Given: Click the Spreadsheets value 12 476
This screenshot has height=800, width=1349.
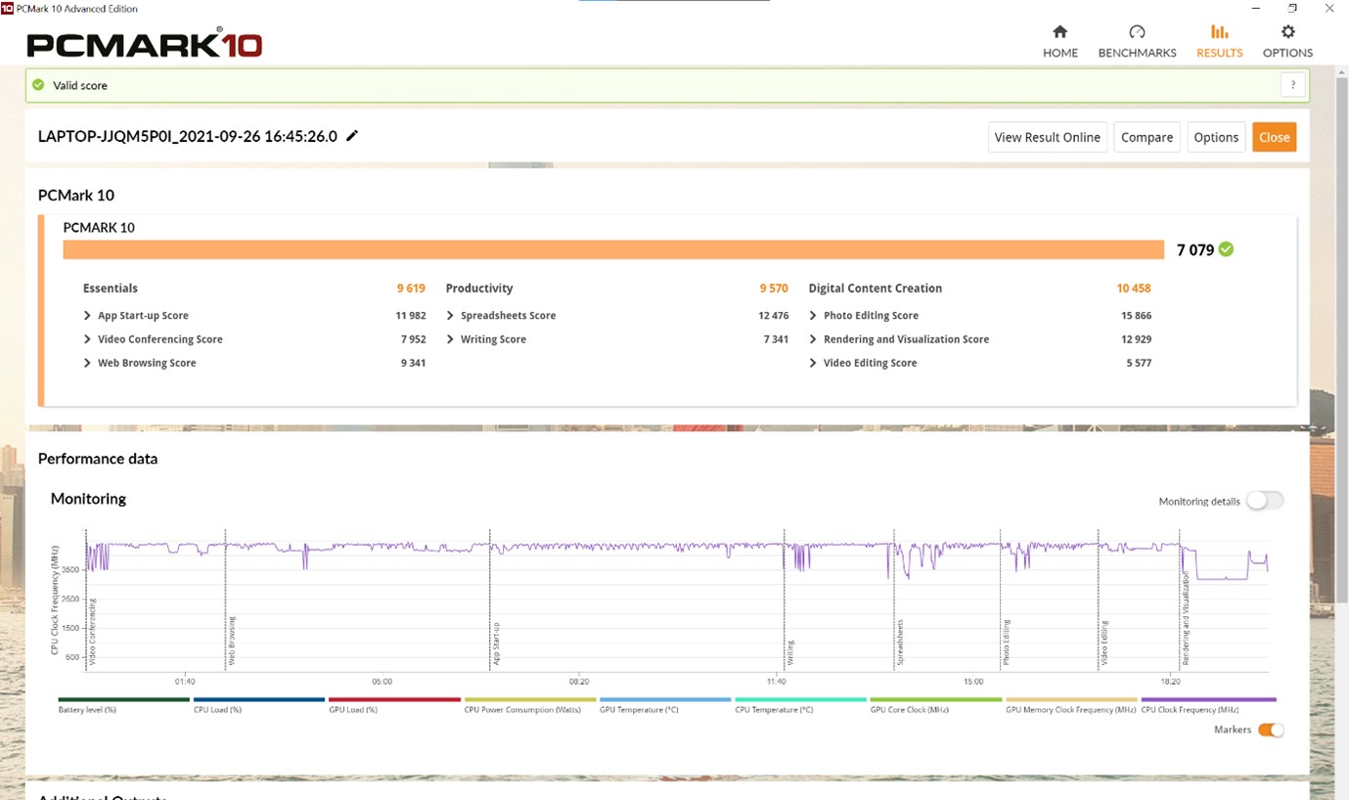Looking at the screenshot, I should 773,316.
